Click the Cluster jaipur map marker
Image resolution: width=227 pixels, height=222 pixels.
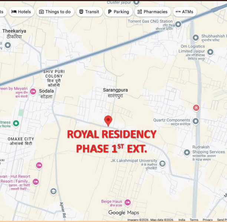pos(136,2)
